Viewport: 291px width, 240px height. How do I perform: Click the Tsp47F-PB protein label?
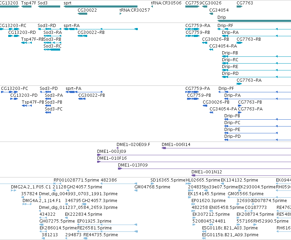[x=33, y=102]
